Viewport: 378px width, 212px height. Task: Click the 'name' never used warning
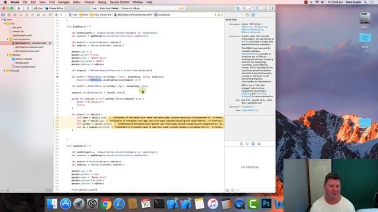(x=166, y=118)
